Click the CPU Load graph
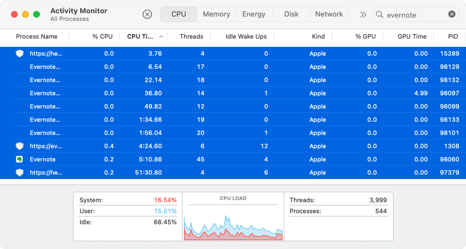 pos(233,228)
